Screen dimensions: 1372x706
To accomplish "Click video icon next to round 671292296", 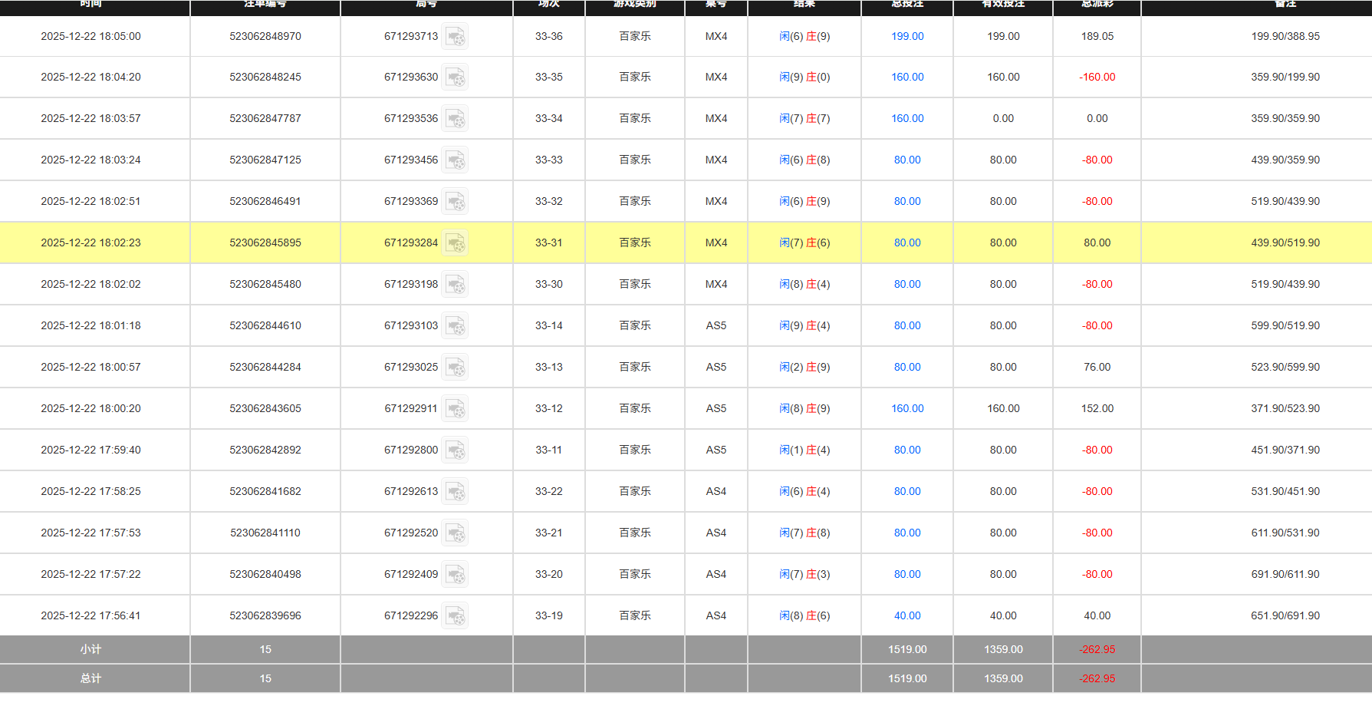I will [456, 616].
